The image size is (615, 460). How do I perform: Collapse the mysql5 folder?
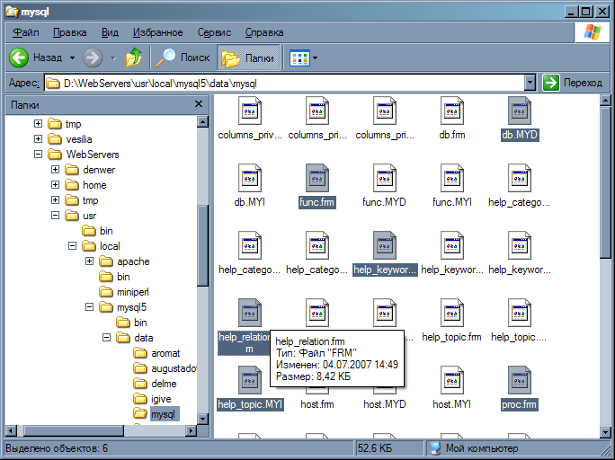pyautogui.click(x=89, y=307)
